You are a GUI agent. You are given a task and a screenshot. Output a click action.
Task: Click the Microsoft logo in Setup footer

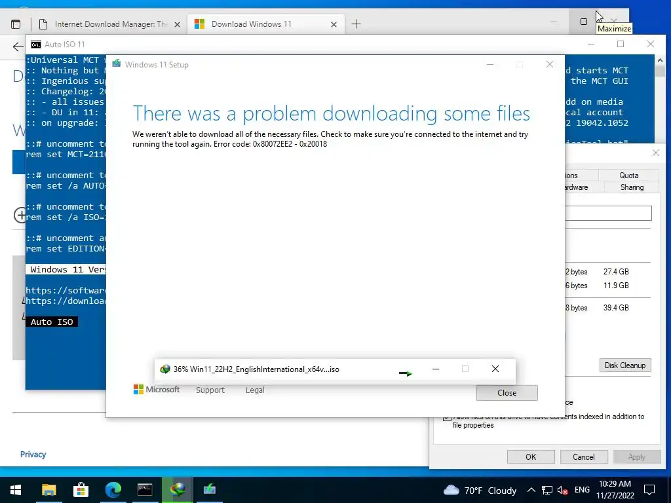157,389
